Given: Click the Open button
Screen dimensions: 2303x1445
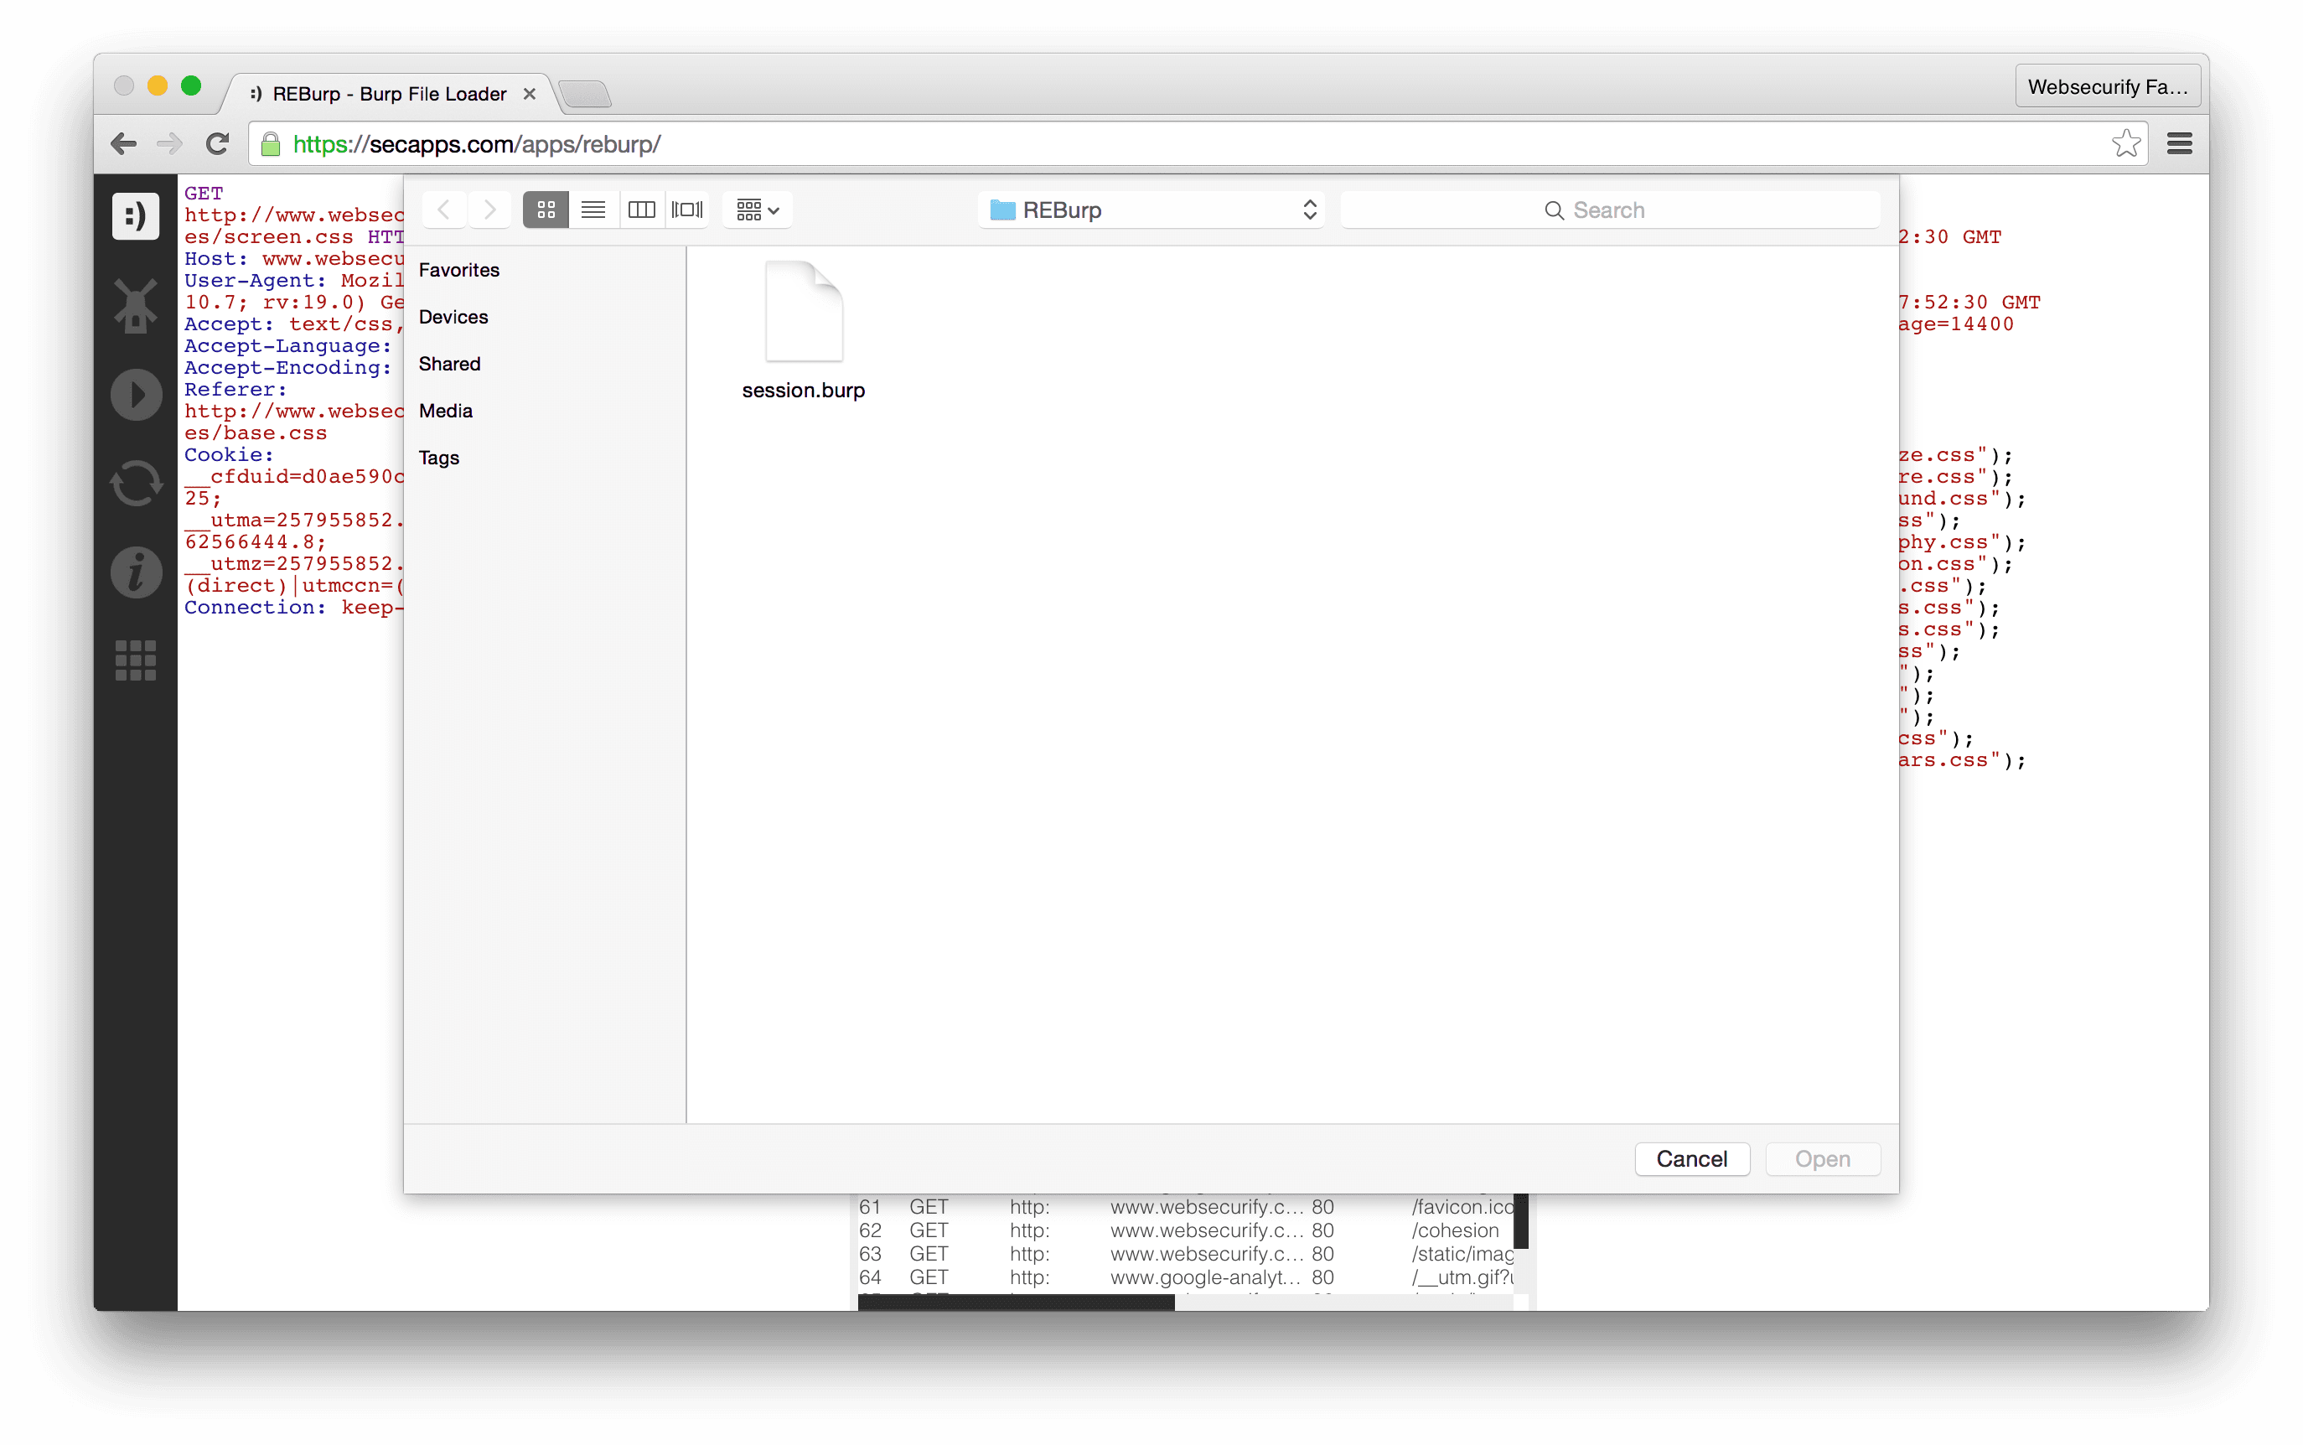Looking at the screenshot, I should pyautogui.click(x=1822, y=1158).
